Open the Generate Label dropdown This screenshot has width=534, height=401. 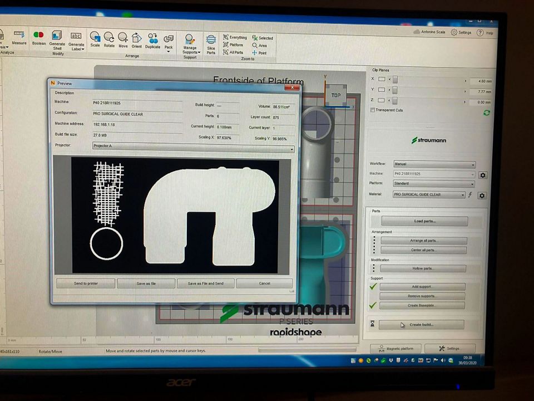point(76,41)
